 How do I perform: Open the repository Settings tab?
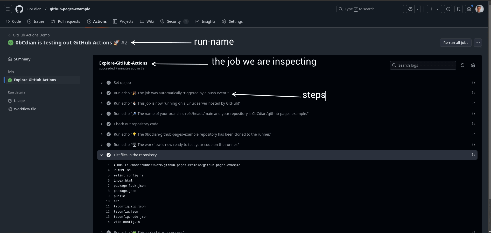[x=233, y=21]
